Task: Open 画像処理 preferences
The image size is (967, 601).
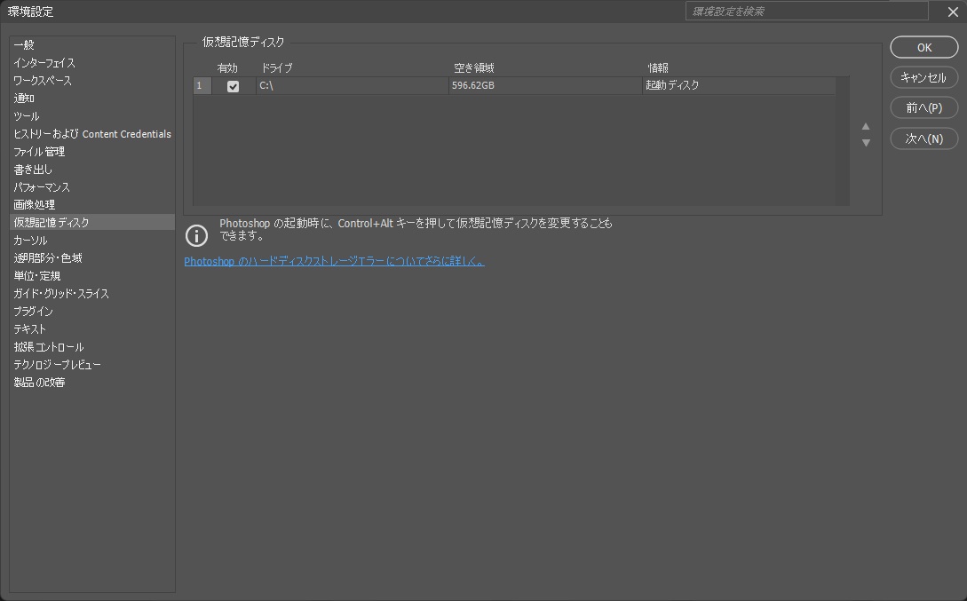Action: [92, 205]
